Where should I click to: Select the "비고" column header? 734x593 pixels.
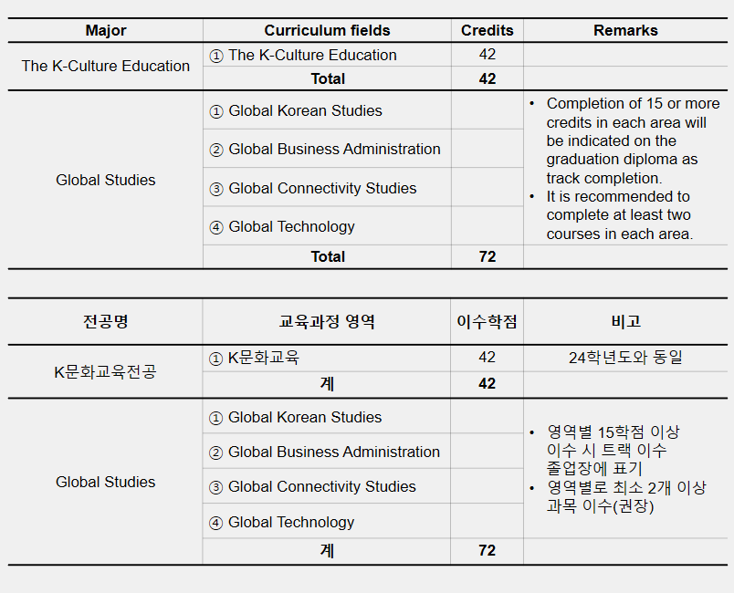625,321
